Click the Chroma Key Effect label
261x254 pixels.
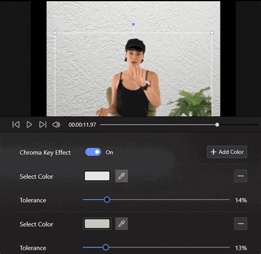coord(45,153)
